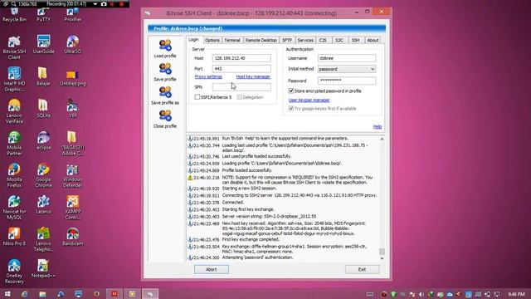
Task: Switch to the About tab
Action: (373, 40)
